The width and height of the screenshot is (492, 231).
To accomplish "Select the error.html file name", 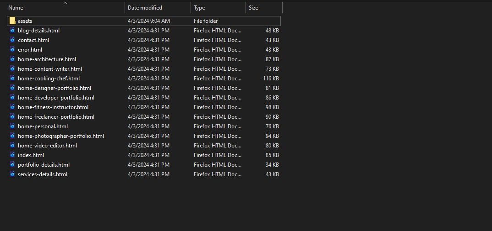I will tap(30, 50).
